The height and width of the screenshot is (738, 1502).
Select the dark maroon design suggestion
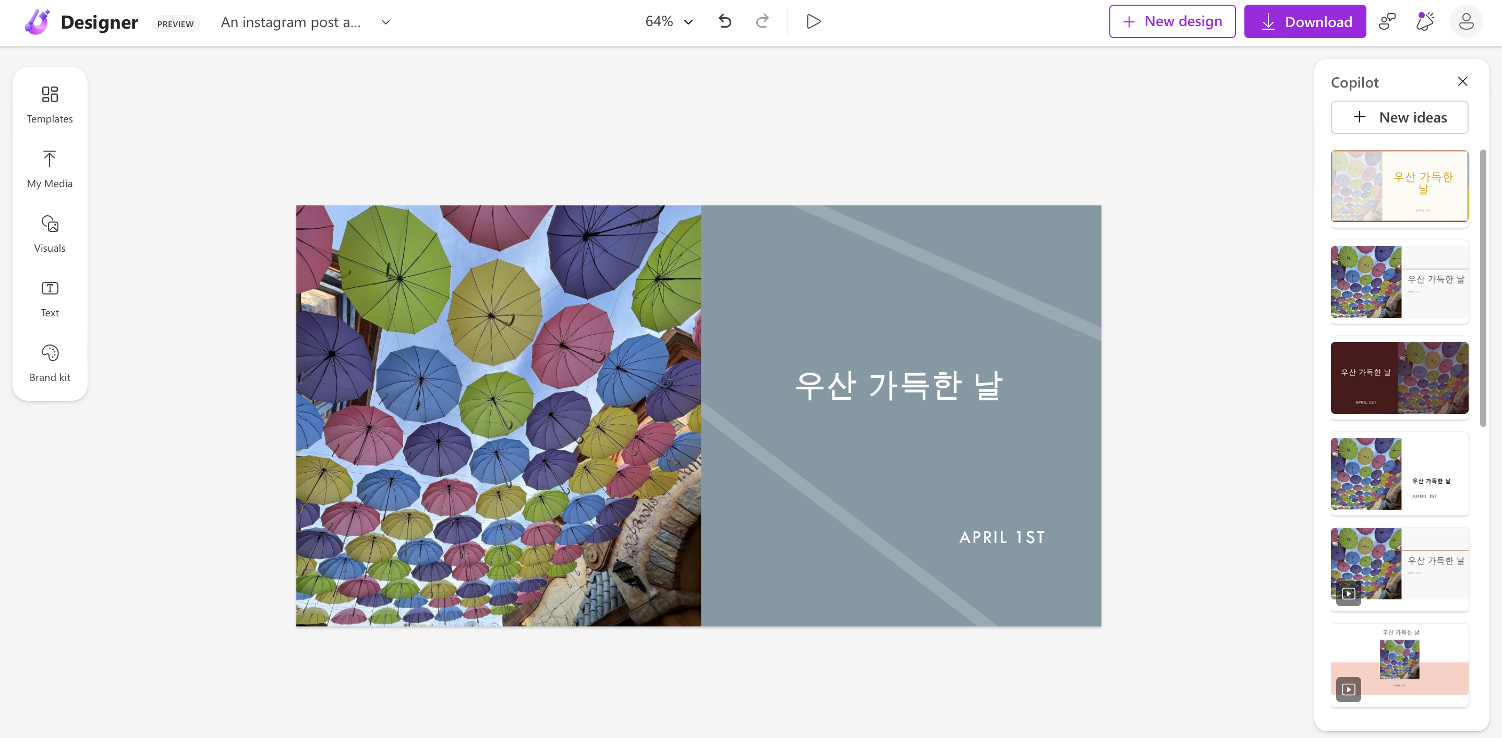pyautogui.click(x=1399, y=377)
